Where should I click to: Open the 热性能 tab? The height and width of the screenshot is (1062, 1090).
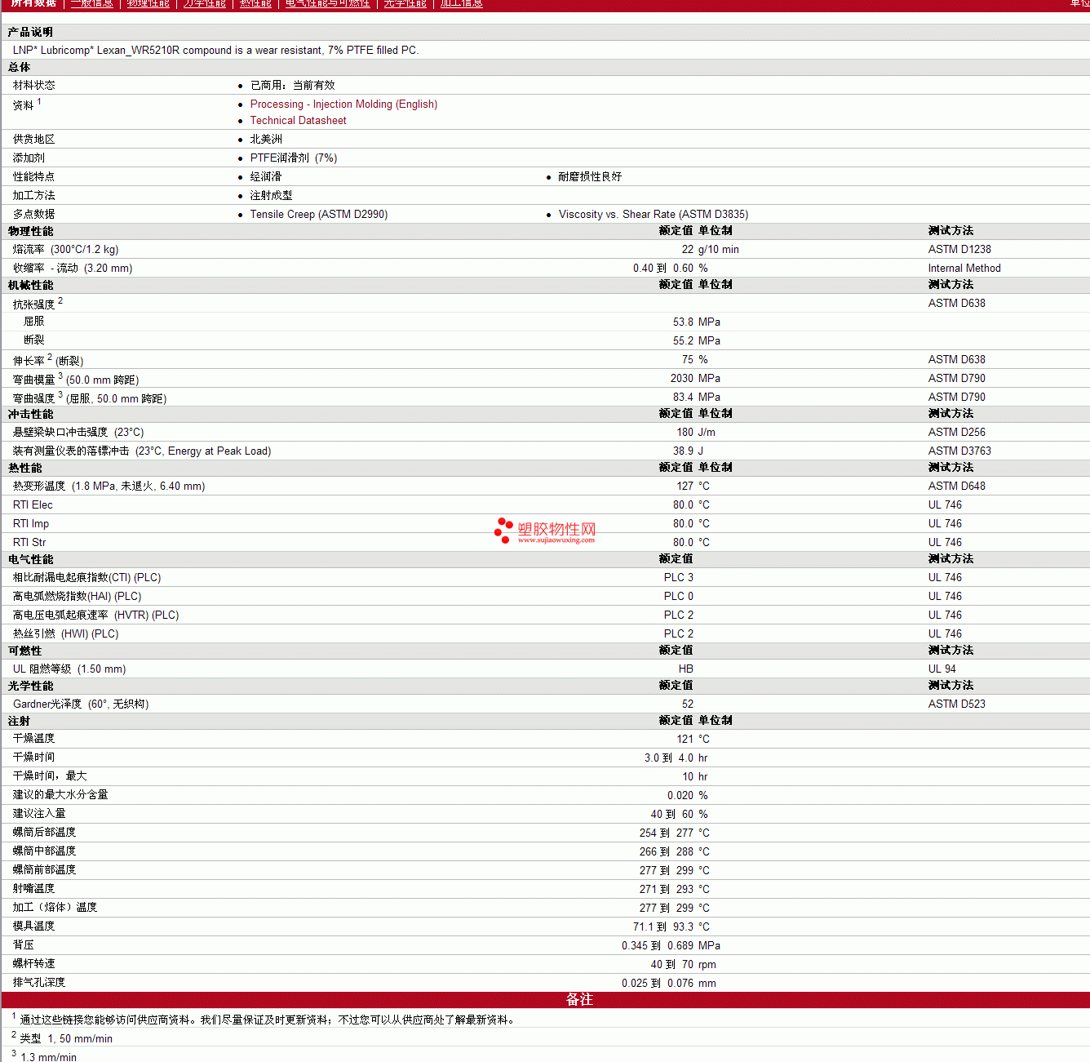point(256,3)
